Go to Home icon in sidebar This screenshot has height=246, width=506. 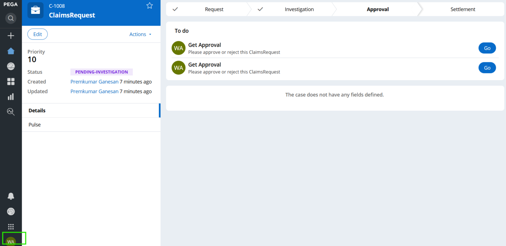(11, 51)
